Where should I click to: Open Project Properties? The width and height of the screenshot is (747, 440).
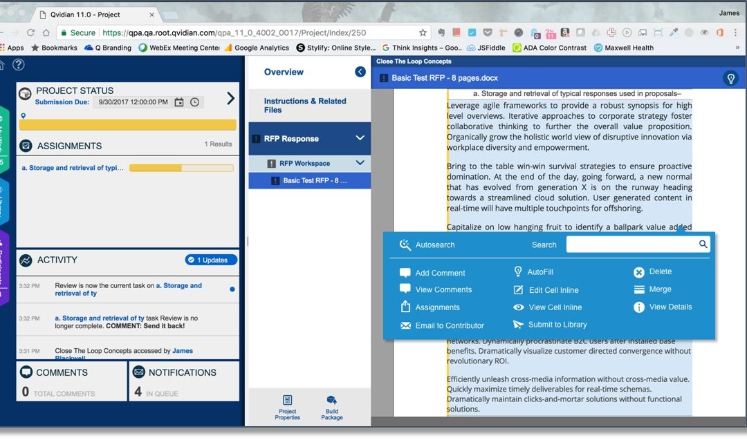tap(287, 408)
